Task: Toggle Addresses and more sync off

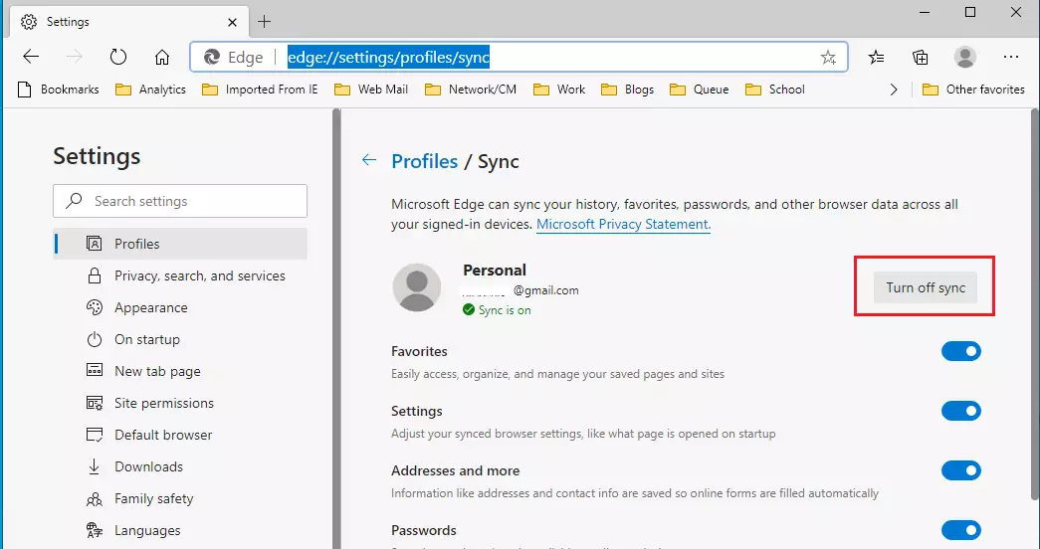Action: 960,470
